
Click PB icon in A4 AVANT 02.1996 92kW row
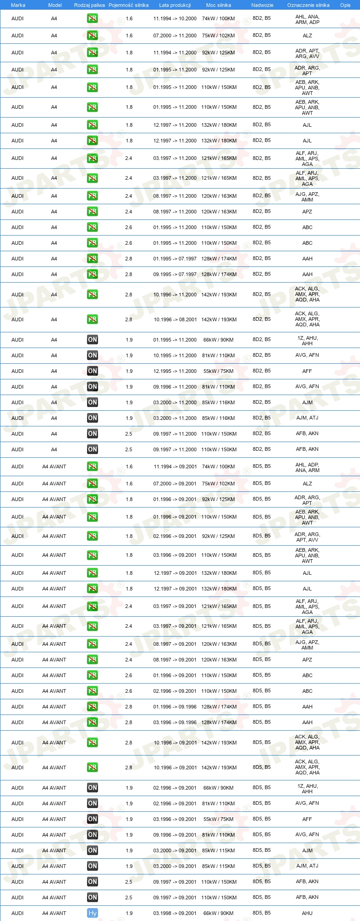(x=92, y=536)
